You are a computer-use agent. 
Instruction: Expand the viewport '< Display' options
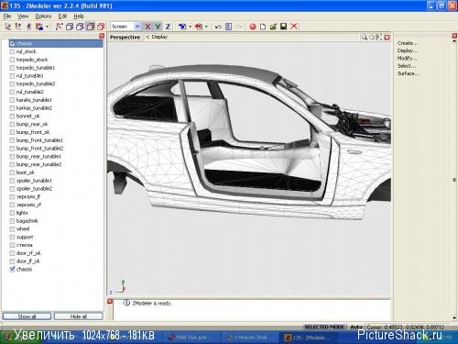[x=157, y=37]
